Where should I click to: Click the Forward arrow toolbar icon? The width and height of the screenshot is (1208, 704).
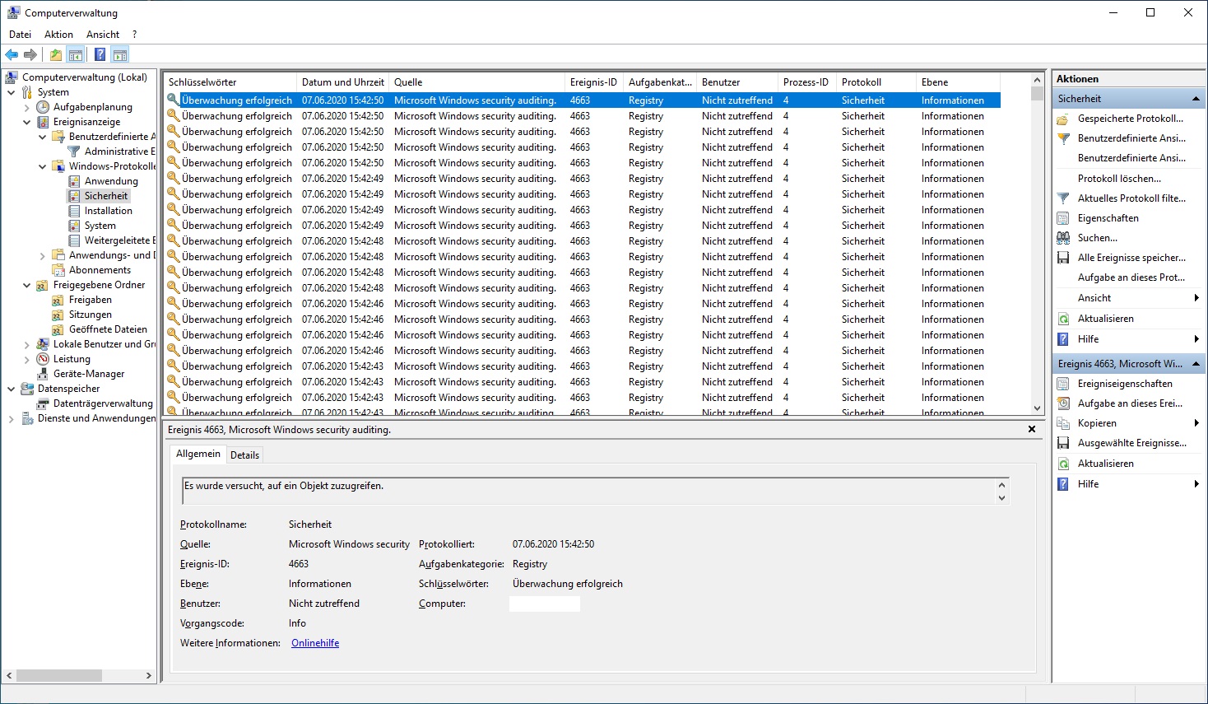coord(30,55)
